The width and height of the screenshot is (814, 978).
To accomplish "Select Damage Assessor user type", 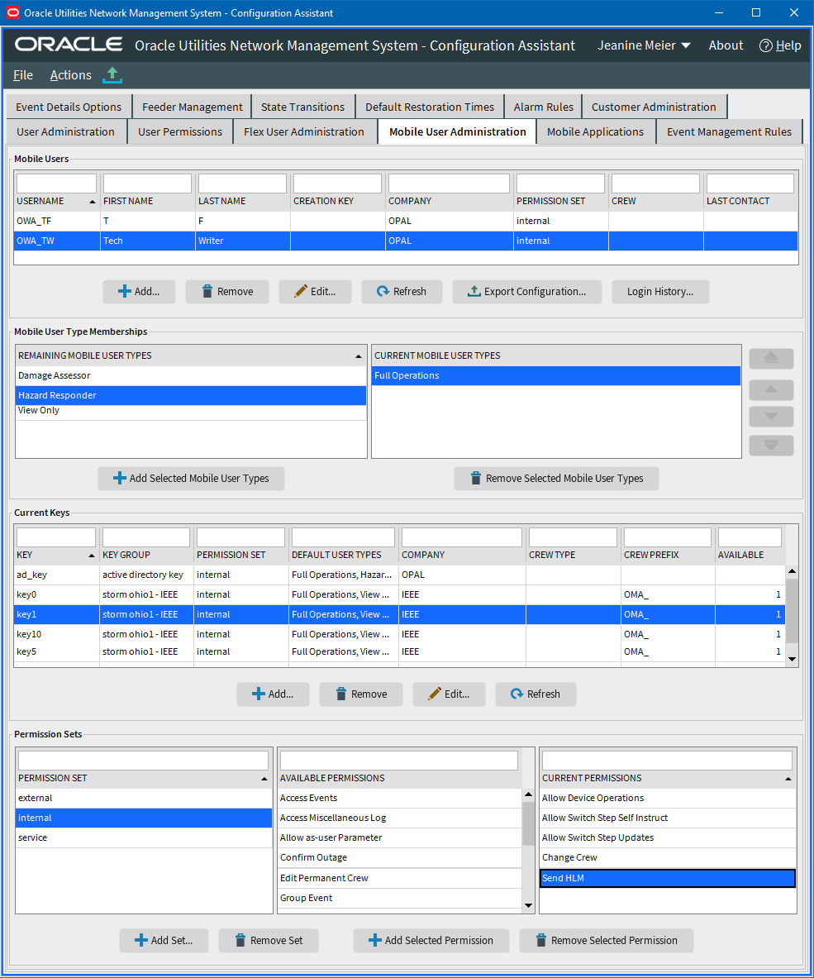I will 191,375.
